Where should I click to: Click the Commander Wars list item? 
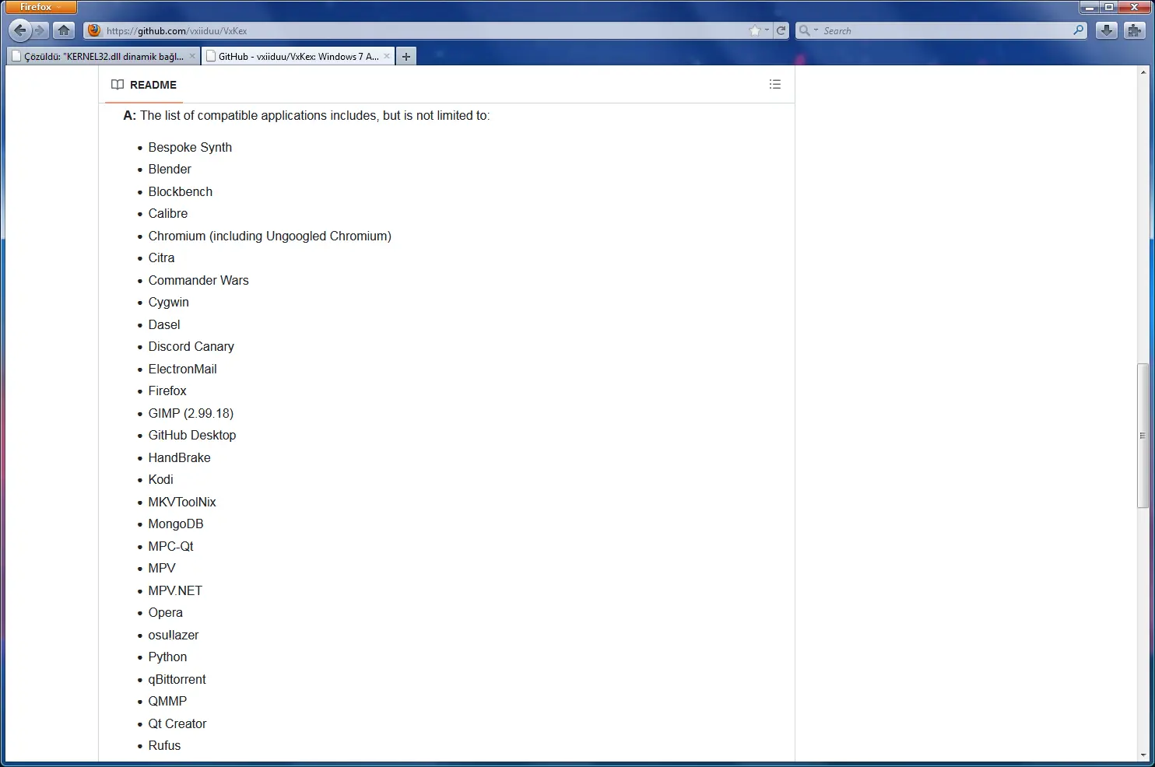coord(198,280)
